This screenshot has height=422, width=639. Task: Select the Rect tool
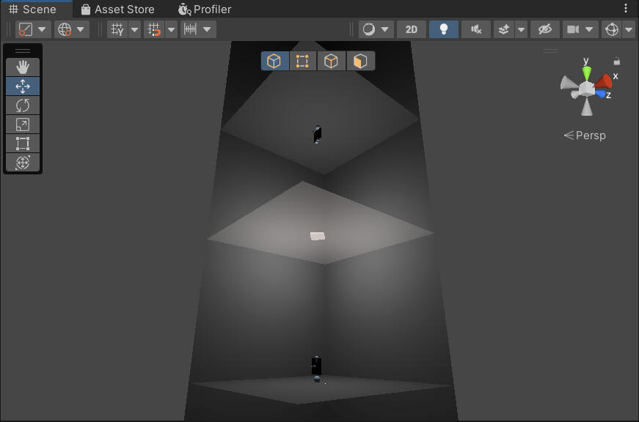click(23, 144)
